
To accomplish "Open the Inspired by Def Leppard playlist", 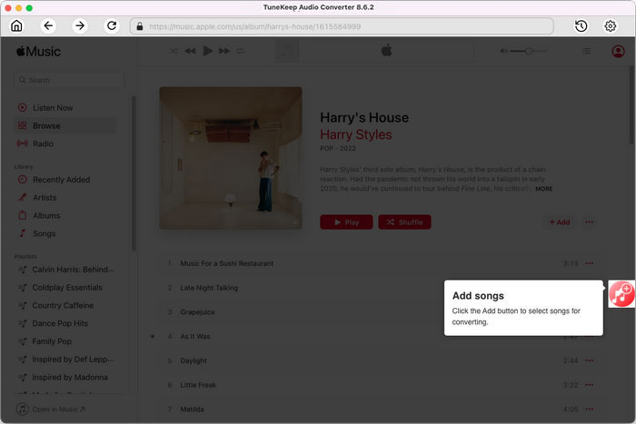I will [x=73, y=360].
